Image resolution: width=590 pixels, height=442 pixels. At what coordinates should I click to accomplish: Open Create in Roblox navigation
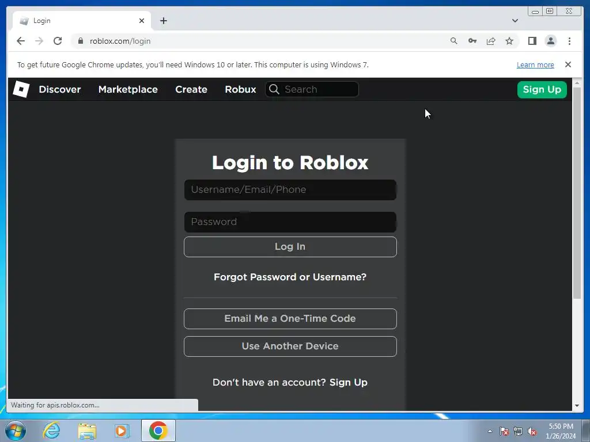(191, 89)
